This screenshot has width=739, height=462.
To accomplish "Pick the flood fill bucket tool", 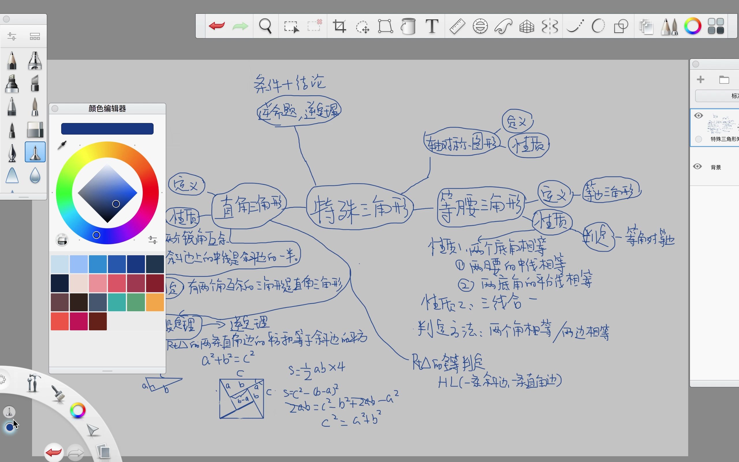I will click(408, 26).
